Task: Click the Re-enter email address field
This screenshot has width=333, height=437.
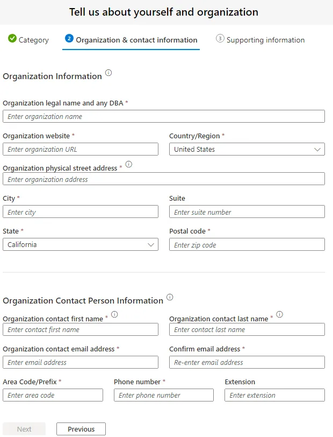Action: 247,362
